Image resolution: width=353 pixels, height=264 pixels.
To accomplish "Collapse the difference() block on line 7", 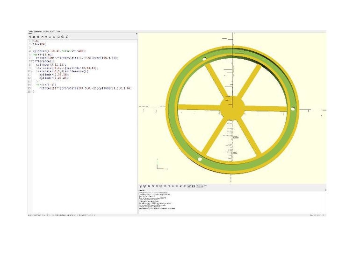I will click(30, 61).
